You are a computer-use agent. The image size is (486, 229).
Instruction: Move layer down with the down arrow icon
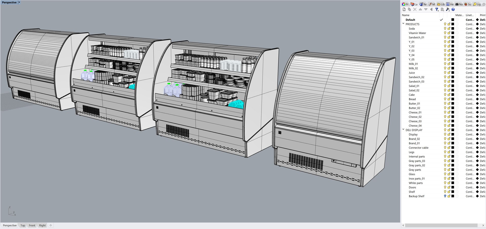click(426, 9)
